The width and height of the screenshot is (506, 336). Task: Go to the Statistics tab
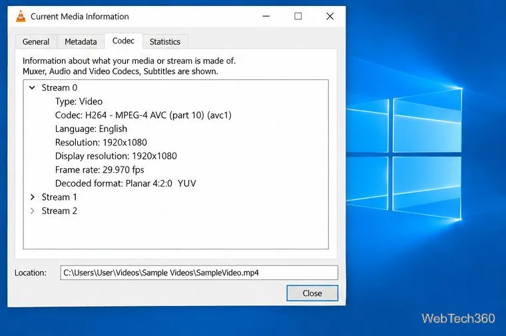click(165, 42)
